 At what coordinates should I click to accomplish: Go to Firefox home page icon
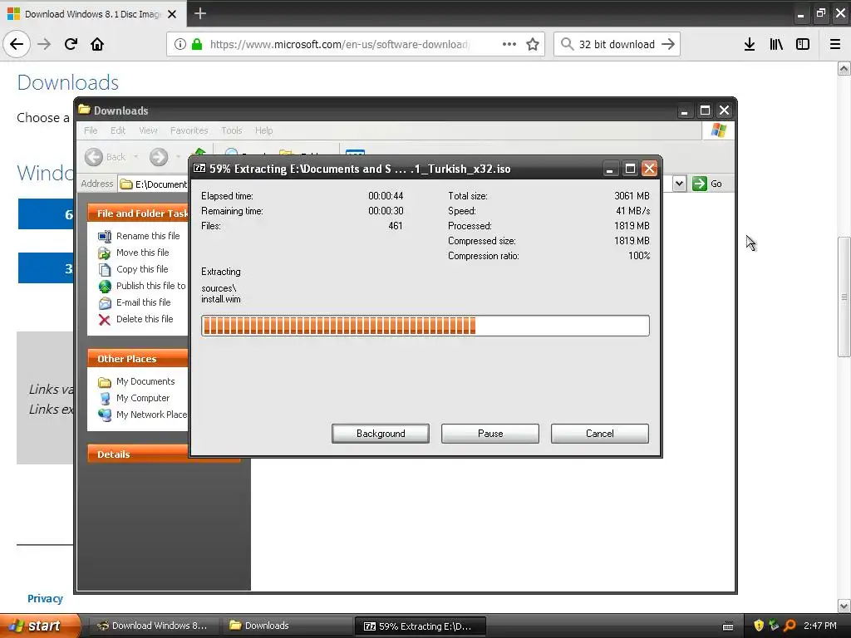tap(97, 44)
